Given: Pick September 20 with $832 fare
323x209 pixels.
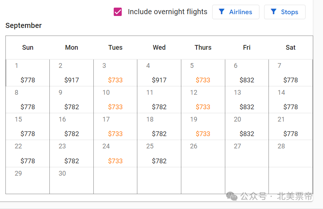Looking at the screenshot, I should (247, 127).
